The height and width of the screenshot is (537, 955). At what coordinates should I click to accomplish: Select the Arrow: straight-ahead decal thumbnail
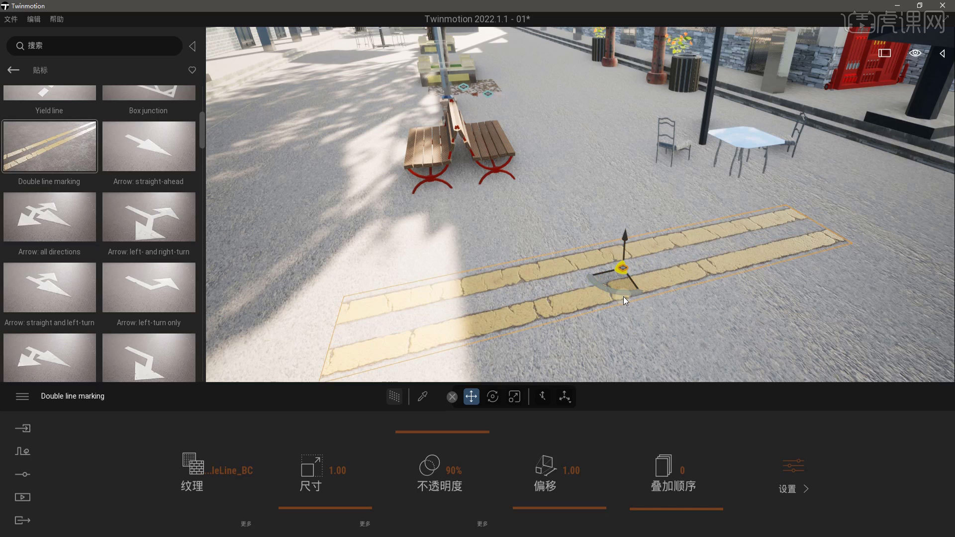coord(149,147)
